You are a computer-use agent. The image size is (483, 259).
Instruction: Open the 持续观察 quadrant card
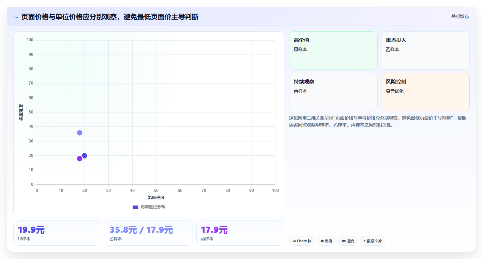pyautogui.click(x=333, y=92)
